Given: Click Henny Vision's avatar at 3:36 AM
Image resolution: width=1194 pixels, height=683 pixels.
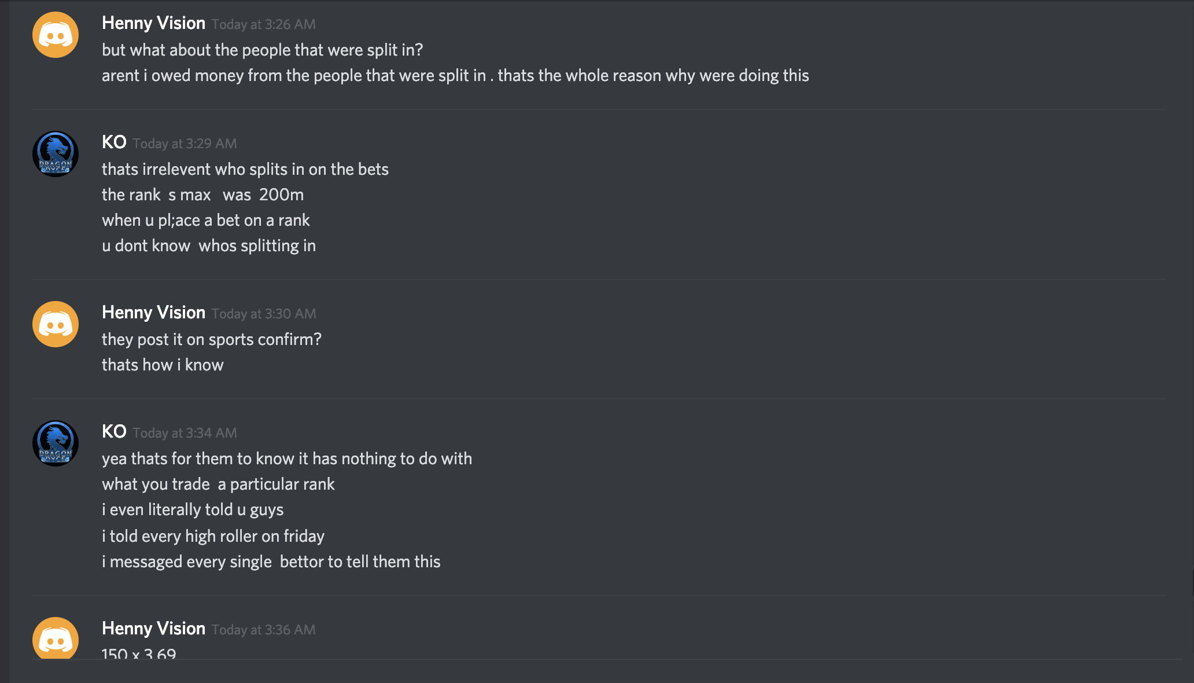Looking at the screenshot, I should click(x=56, y=638).
